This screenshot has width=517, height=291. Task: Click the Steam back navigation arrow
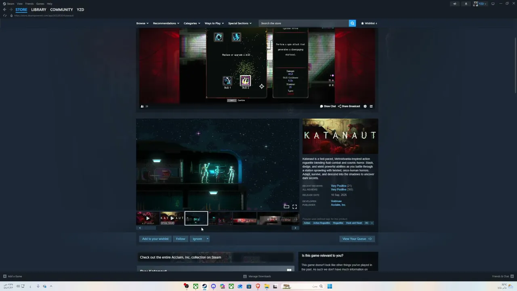[4, 10]
